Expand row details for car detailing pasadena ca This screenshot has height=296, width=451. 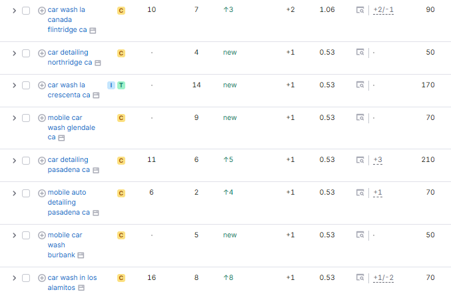point(14,161)
